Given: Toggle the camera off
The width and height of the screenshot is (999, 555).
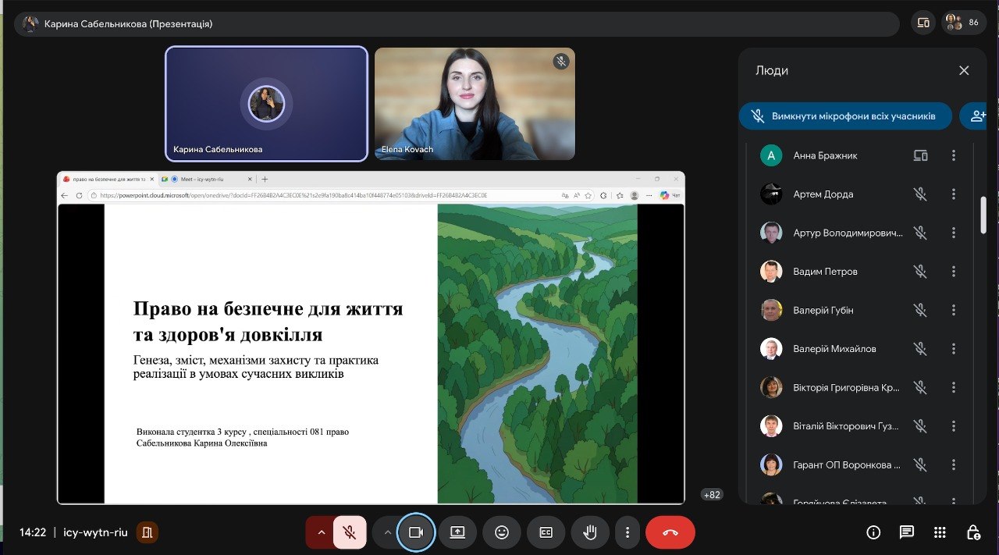Looking at the screenshot, I should (415, 532).
